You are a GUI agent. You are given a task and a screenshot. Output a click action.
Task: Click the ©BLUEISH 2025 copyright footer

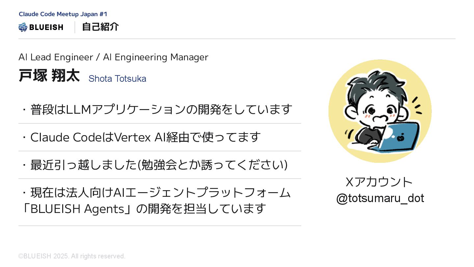click(72, 256)
